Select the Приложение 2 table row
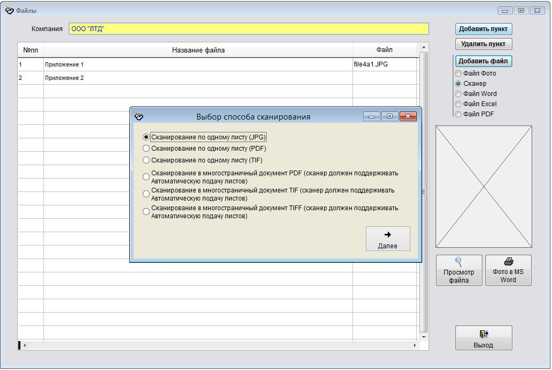Image resolution: width=552 pixels, height=370 pixels. 197,78
